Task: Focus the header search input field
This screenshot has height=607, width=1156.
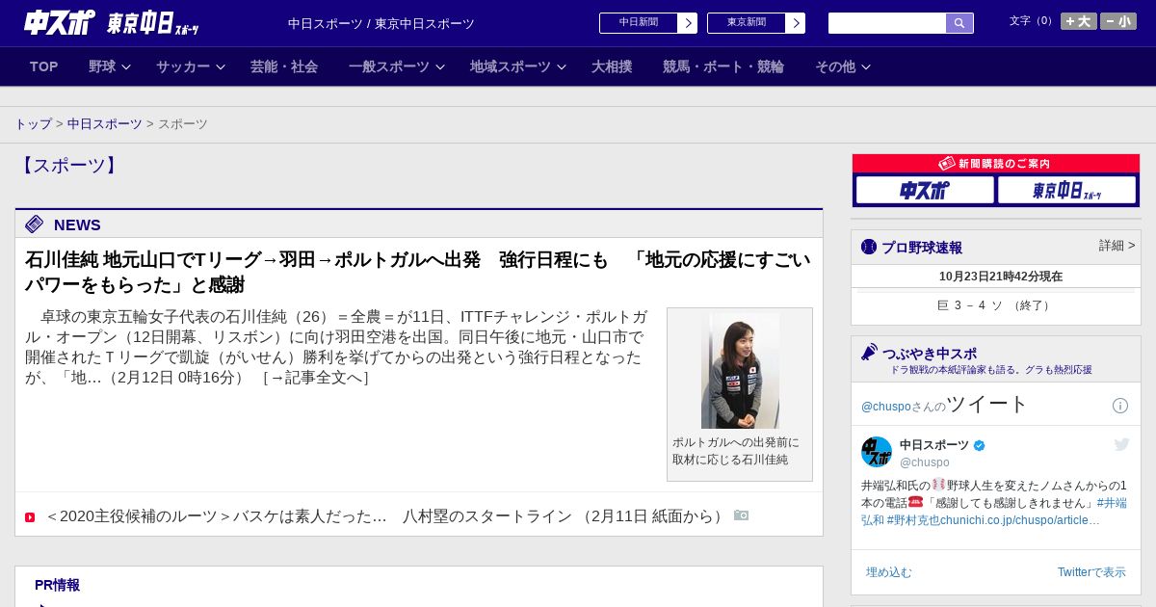Action: 887,23
